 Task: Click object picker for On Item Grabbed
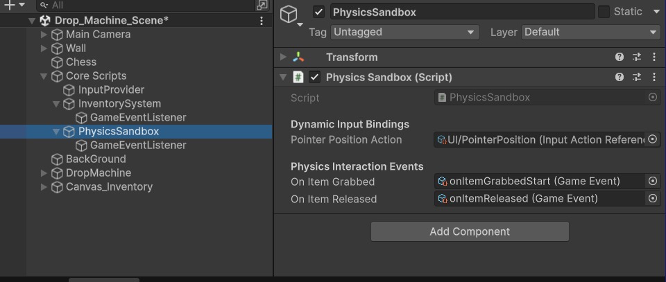(x=653, y=181)
